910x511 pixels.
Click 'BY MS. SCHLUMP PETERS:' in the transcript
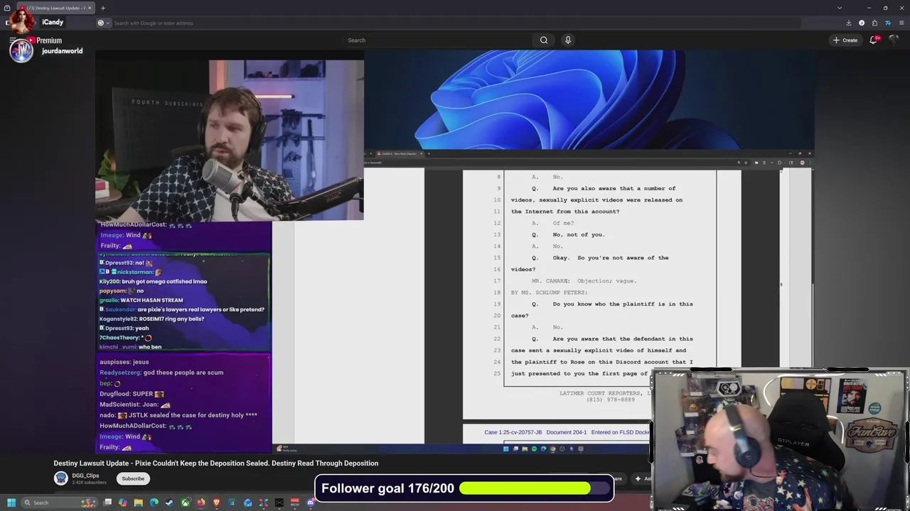[549, 292]
